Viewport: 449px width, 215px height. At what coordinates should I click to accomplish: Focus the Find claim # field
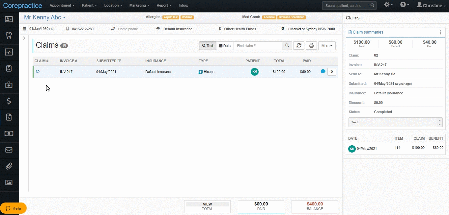click(x=258, y=46)
